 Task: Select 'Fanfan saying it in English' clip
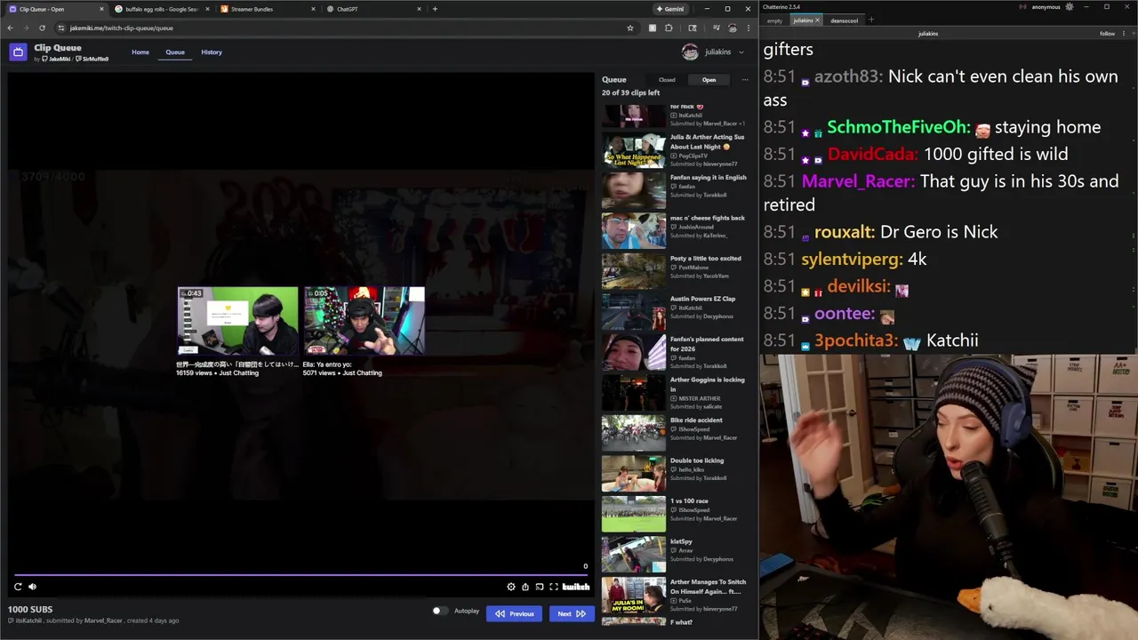point(675,189)
